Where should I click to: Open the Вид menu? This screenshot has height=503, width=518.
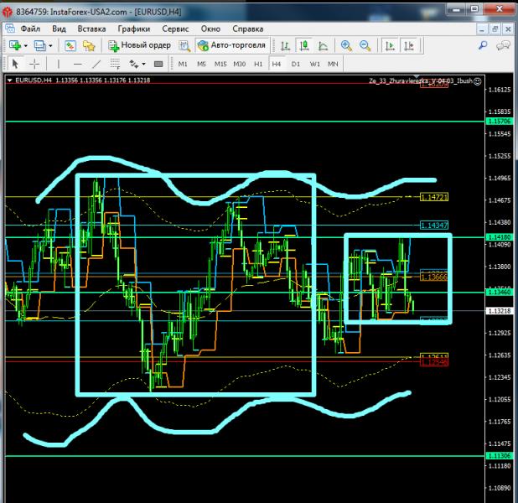pyautogui.click(x=59, y=29)
